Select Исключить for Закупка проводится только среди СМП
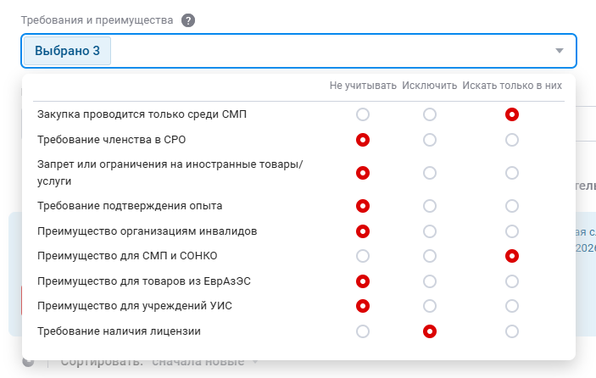The image size is (596, 378). (430, 114)
